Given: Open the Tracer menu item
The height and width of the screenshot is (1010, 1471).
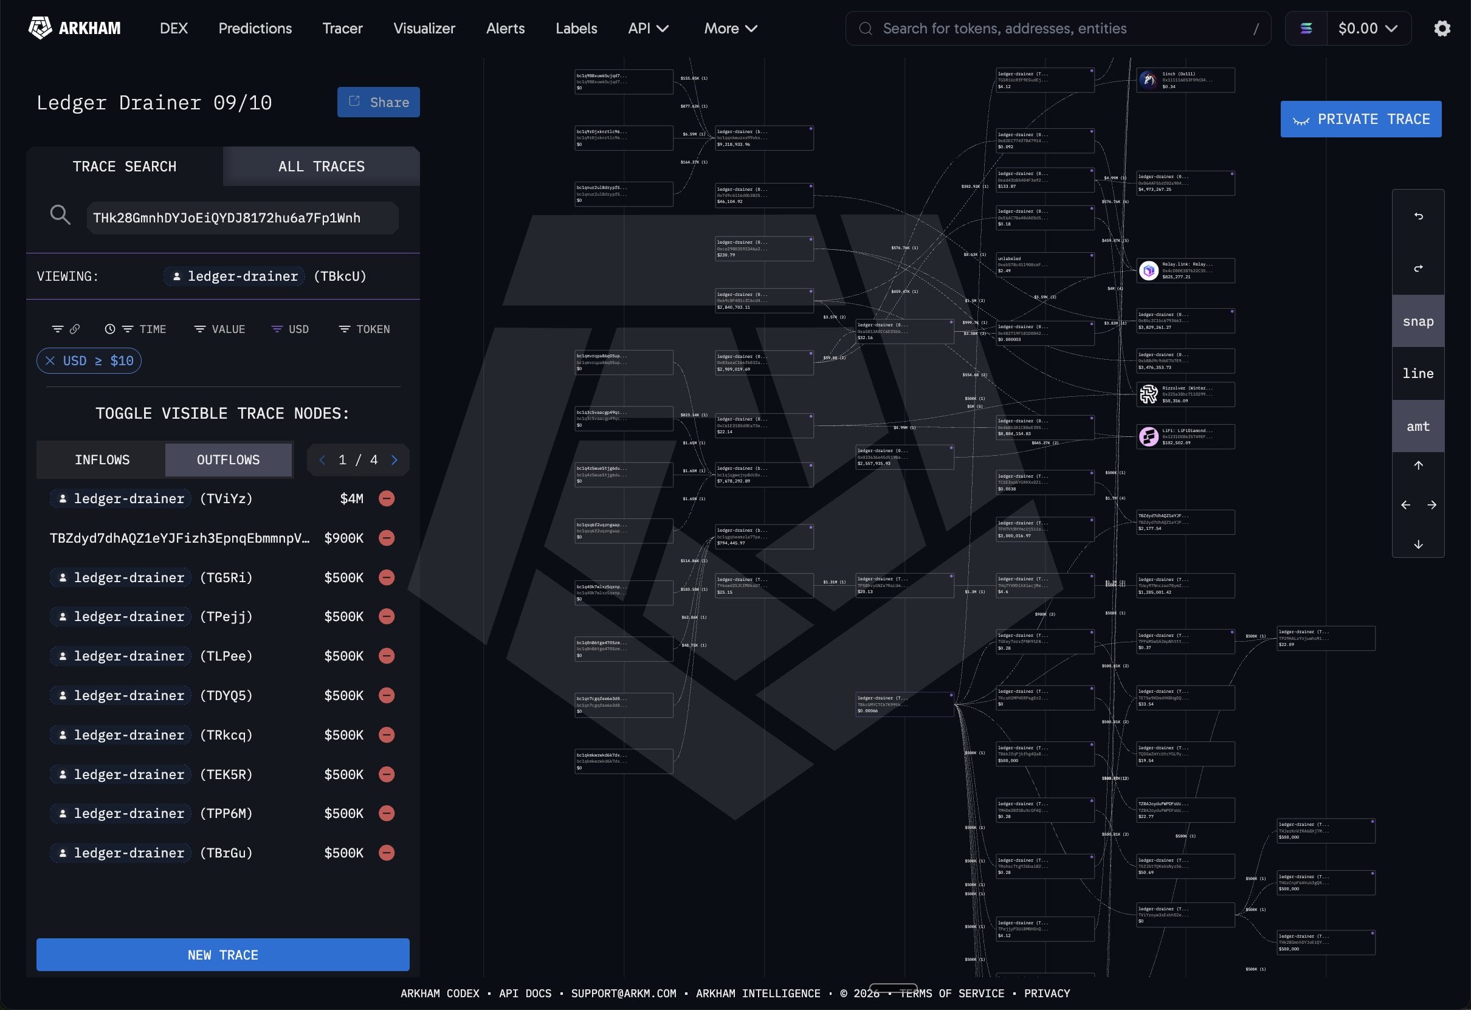Looking at the screenshot, I should pos(342,29).
